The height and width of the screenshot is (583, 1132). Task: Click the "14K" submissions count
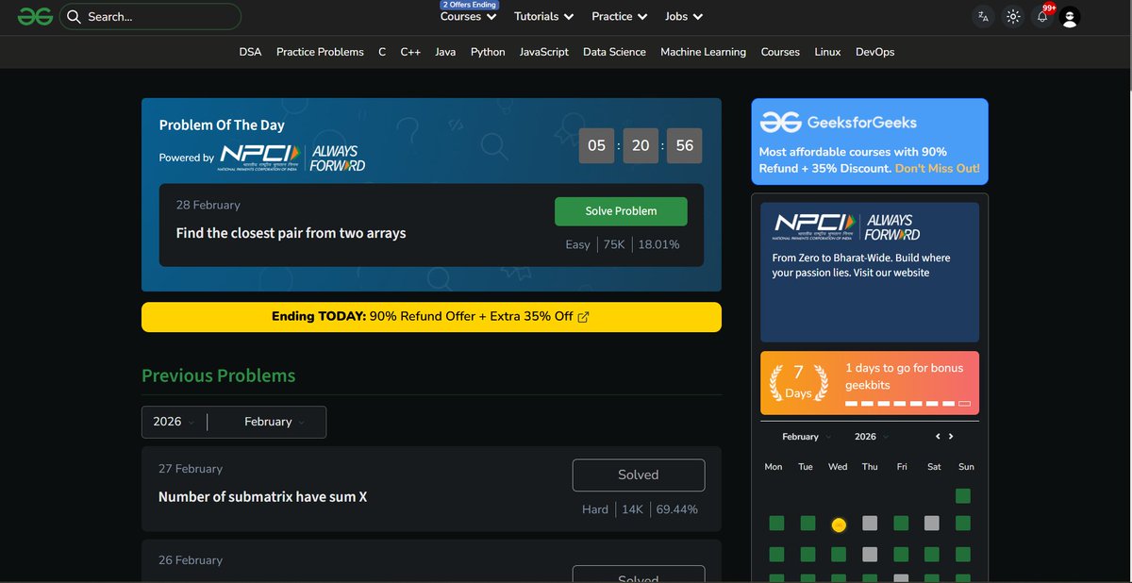pos(632,509)
